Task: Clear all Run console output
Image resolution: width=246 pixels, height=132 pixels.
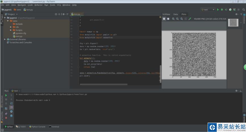Action: click(11, 116)
